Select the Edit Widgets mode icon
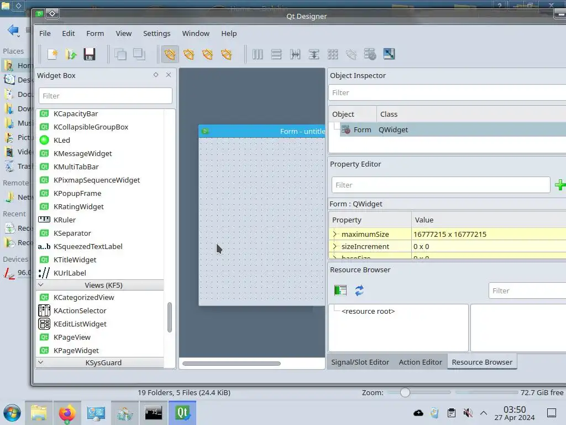Viewport: 566px width, 425px height. [170, 55]
